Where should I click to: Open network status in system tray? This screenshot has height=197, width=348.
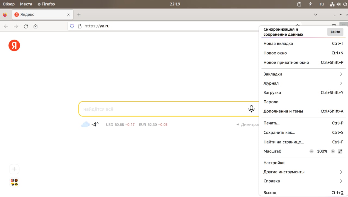coord(332,4)
